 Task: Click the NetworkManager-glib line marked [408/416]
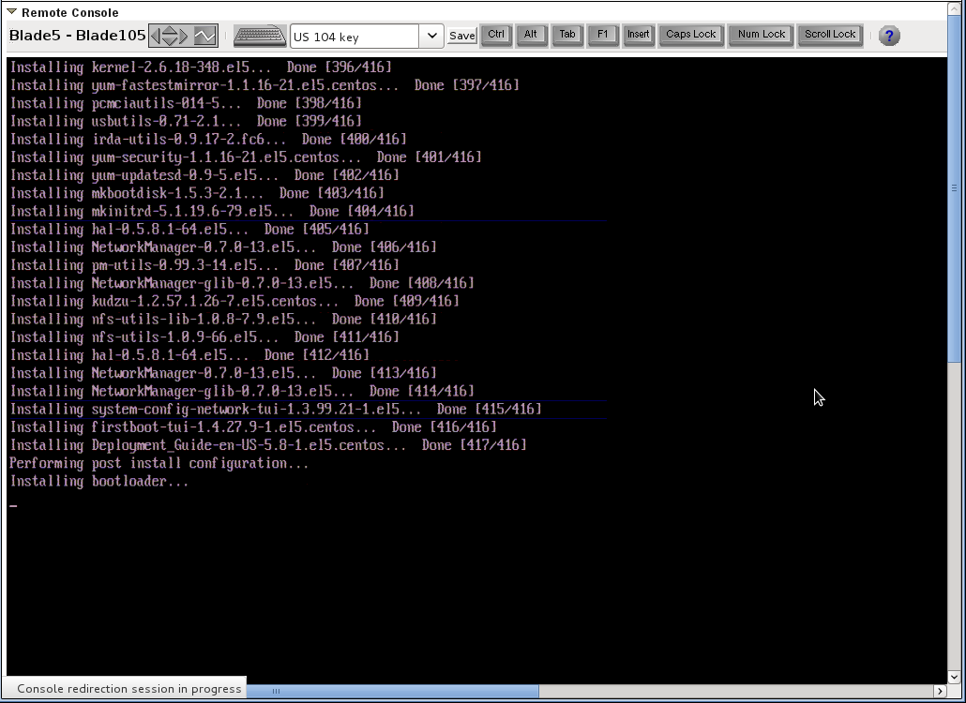pos(242,283)
